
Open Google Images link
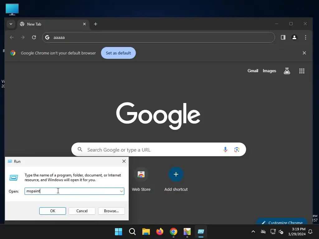[x=269, y=71]
